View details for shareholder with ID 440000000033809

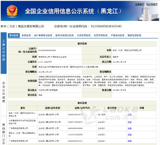tap(130, 128)
